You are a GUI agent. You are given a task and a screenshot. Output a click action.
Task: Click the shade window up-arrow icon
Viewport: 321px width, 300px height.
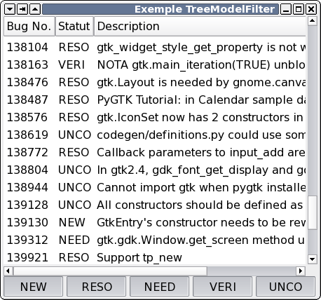coord(35,9)
